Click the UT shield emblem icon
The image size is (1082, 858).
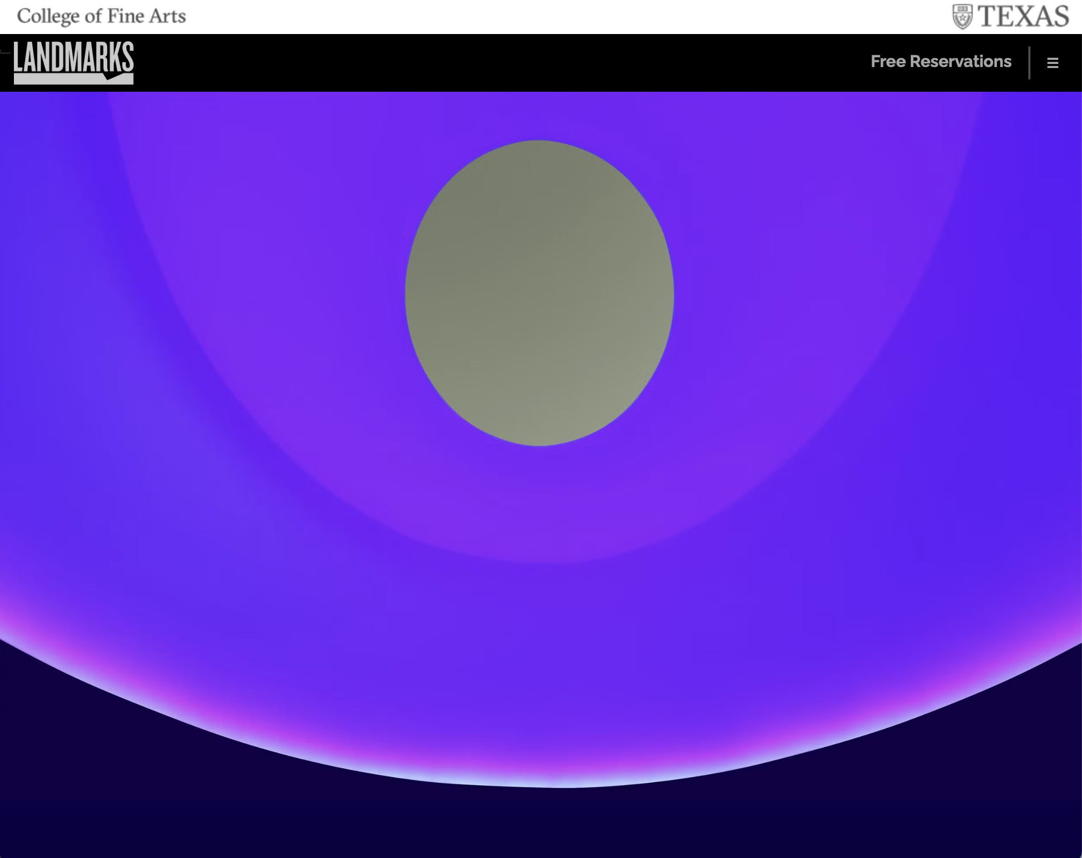[x=962, y=16]
